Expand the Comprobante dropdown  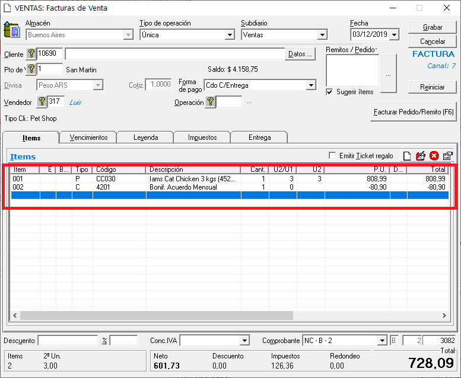point(382,341)
